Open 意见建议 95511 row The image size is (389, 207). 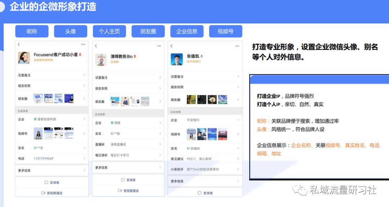(x=205, y=159)
